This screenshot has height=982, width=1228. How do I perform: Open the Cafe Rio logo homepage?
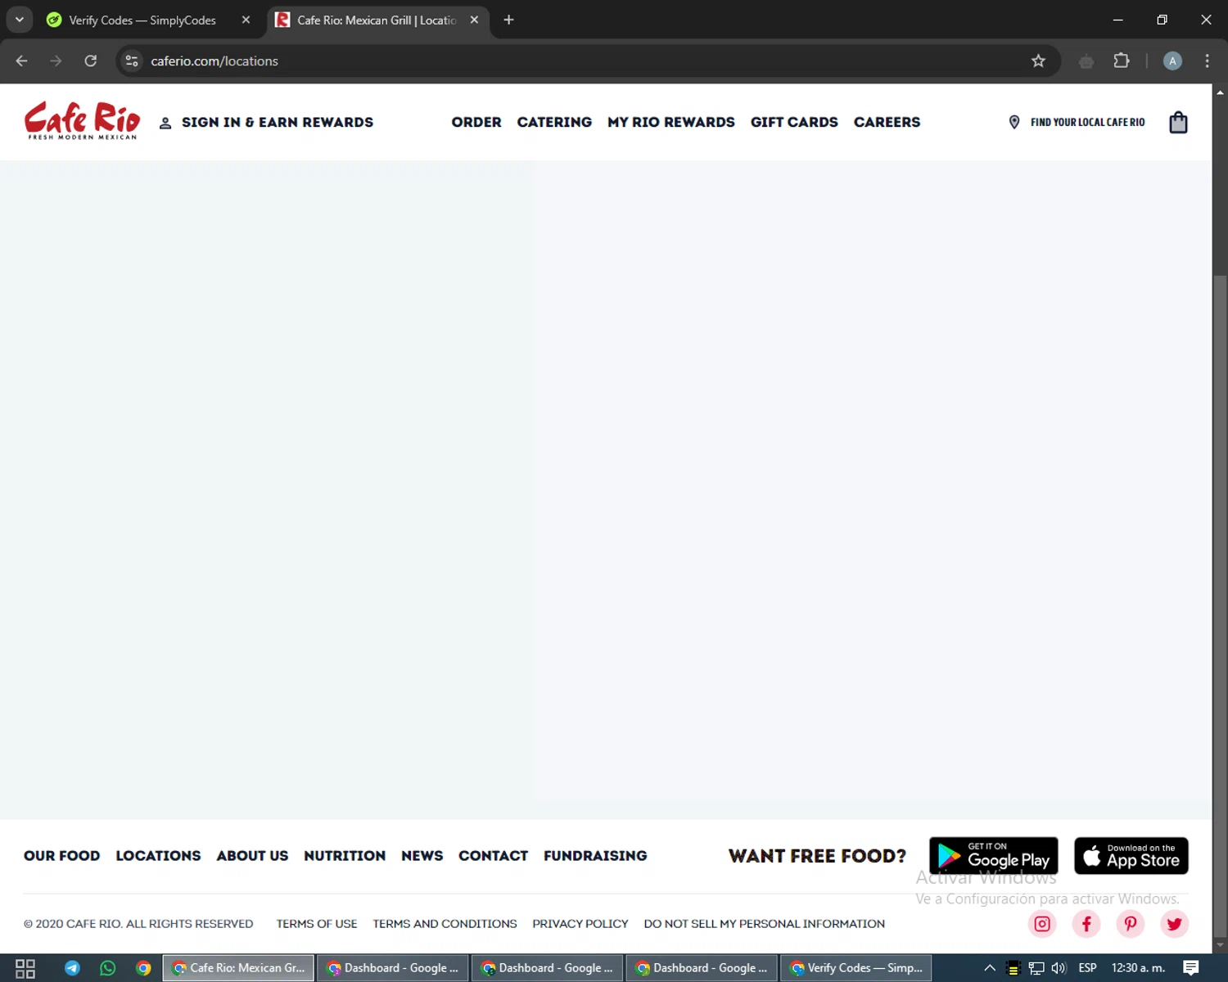pyautogui.click(x=82, y=121)
